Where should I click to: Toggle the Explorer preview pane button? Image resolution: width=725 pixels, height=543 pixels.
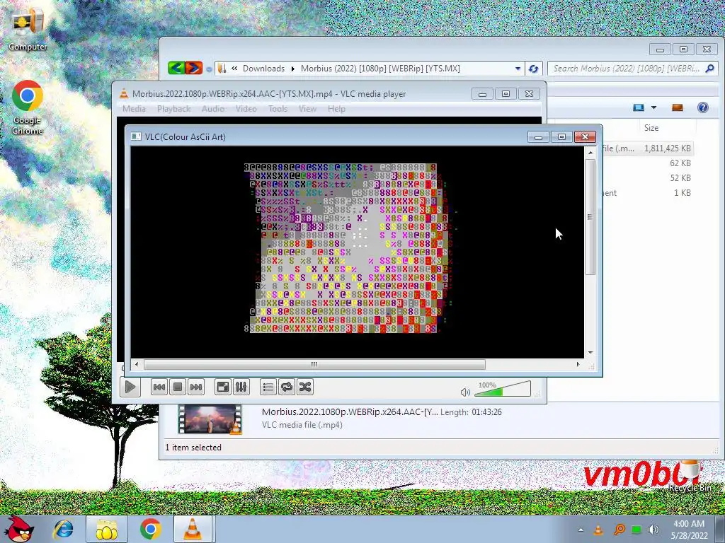(678, 107)
